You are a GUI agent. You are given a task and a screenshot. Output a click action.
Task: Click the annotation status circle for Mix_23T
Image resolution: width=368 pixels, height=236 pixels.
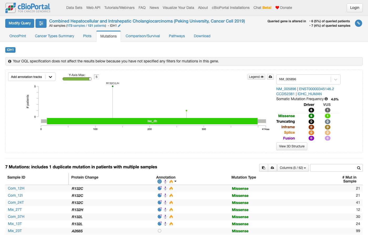click(x=160, y=231)
